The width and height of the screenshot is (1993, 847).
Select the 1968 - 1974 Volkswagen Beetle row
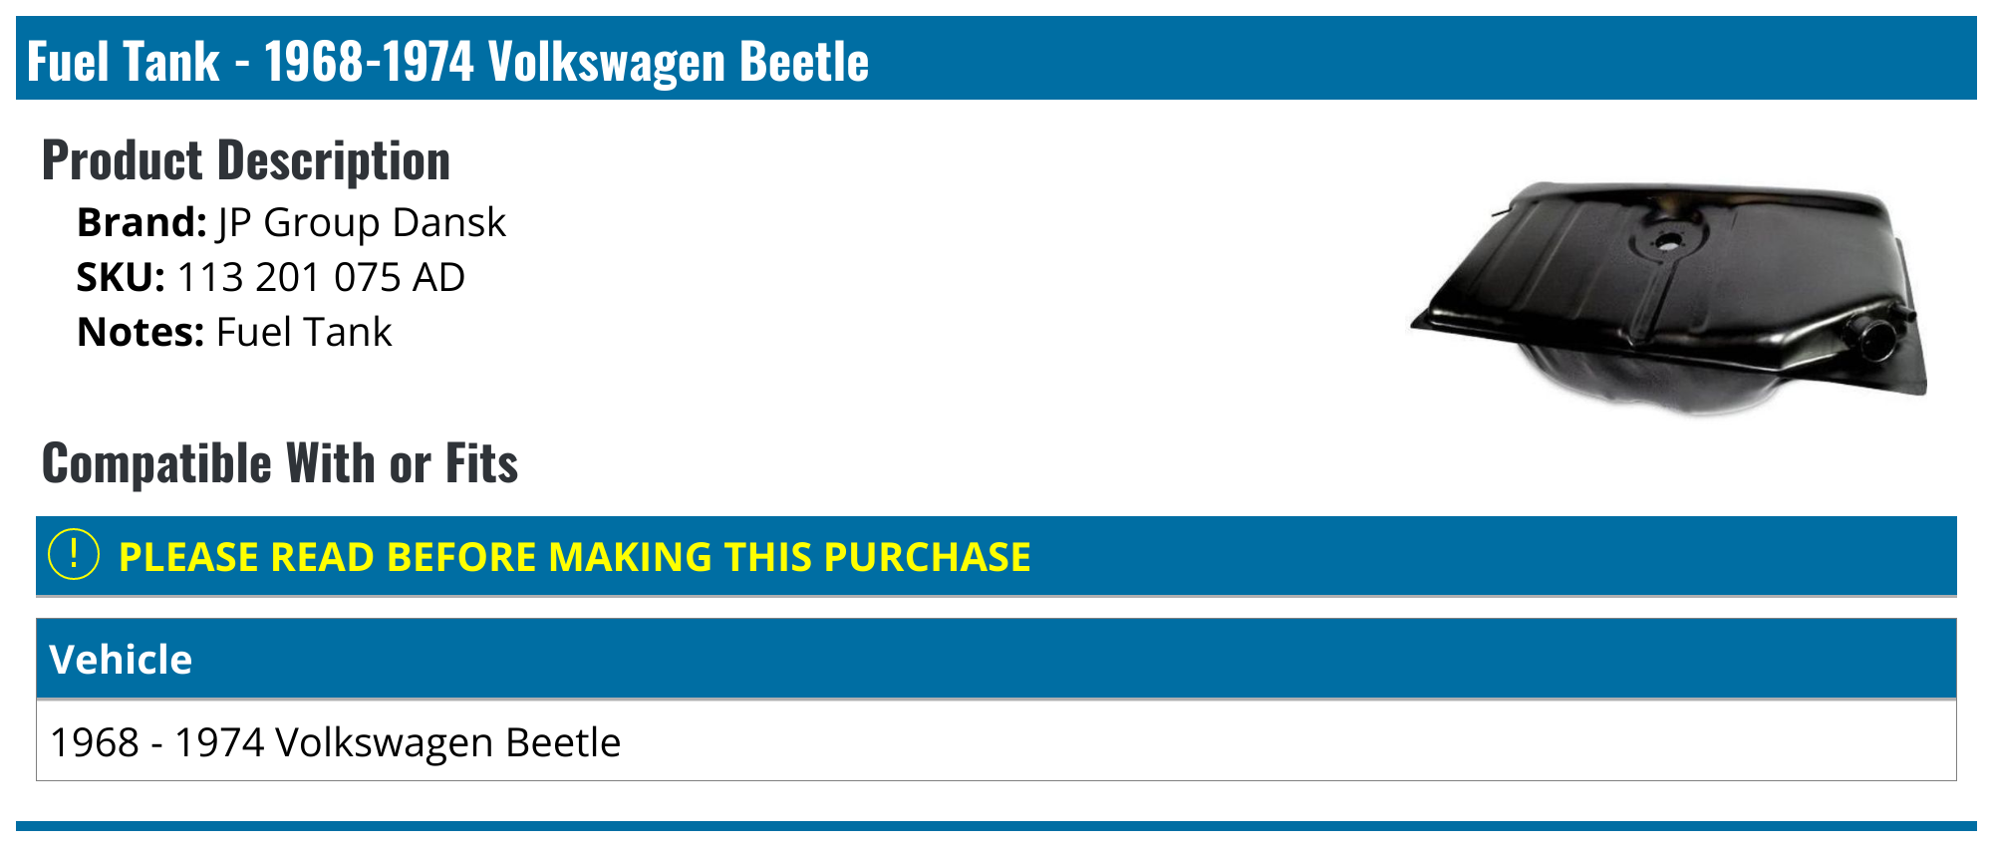click(x=335, y=742)
